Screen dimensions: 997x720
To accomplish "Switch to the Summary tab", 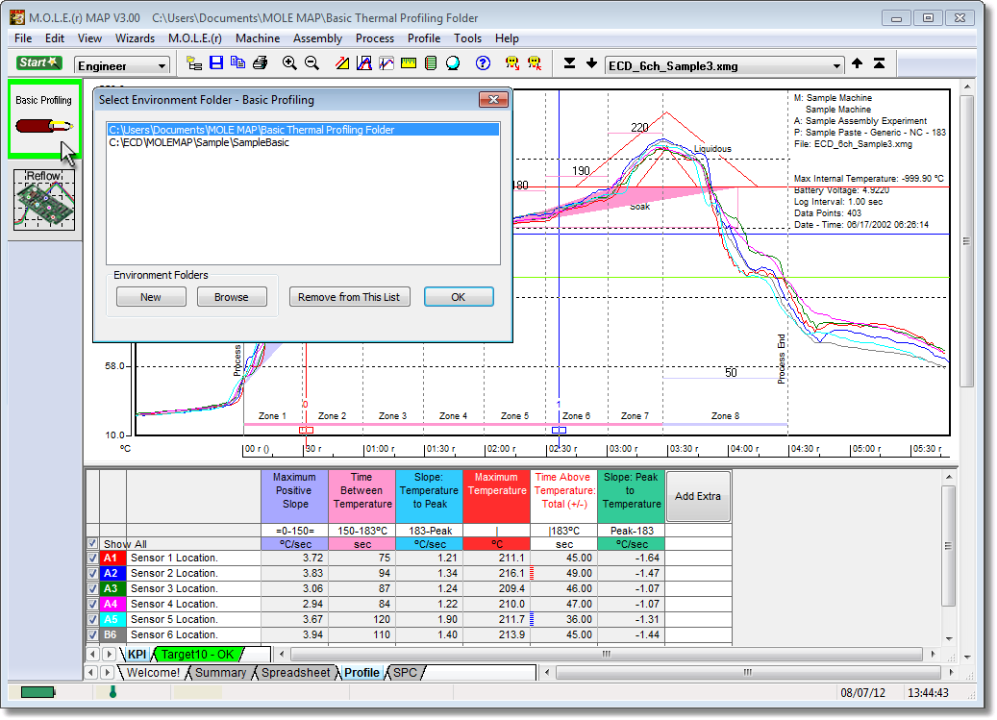I will coord(220,672).
